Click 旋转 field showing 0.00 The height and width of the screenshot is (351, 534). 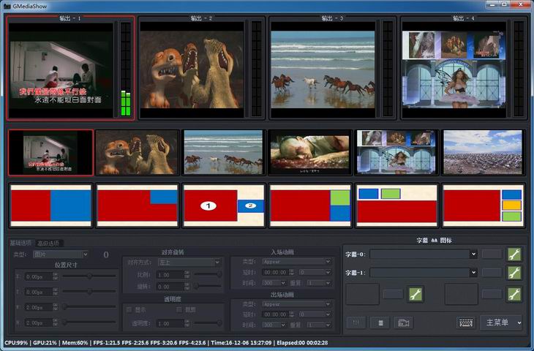[x=173, y=287]
